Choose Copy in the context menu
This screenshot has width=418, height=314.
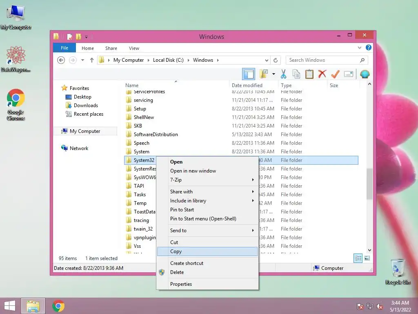pos(207,251)
